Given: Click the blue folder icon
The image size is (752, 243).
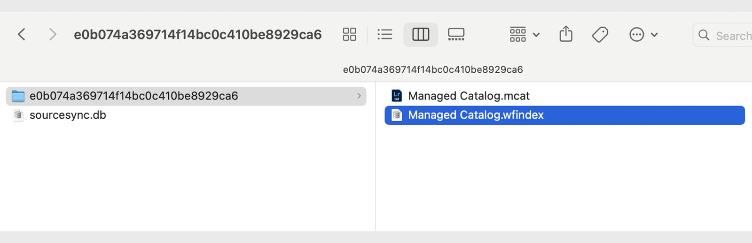Looking at the screenshot, I should [x=18, y=96].
